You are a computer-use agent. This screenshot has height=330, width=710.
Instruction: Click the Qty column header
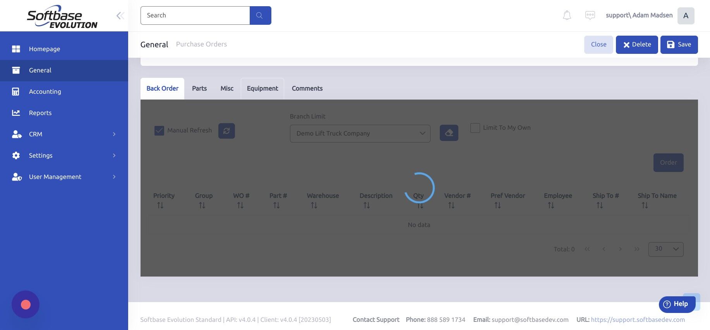tap(418, 196)
